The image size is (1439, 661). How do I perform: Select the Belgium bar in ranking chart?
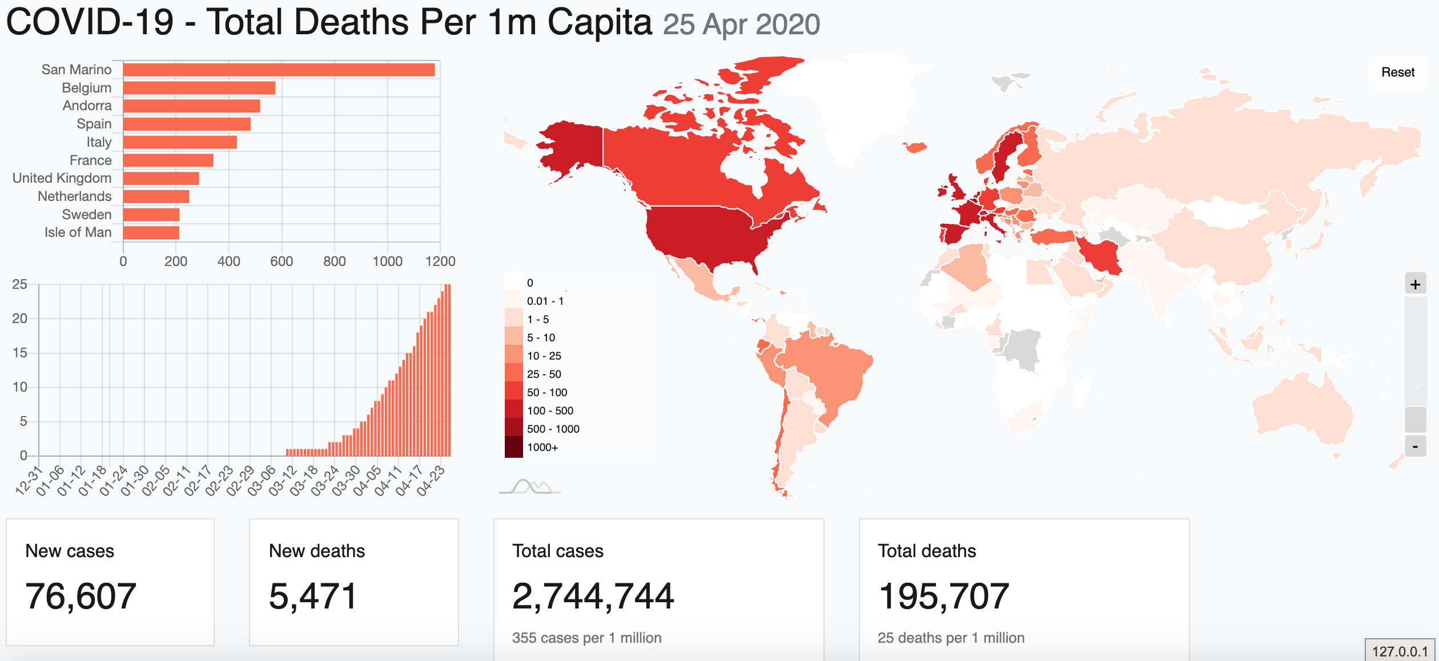coord(199,88)
